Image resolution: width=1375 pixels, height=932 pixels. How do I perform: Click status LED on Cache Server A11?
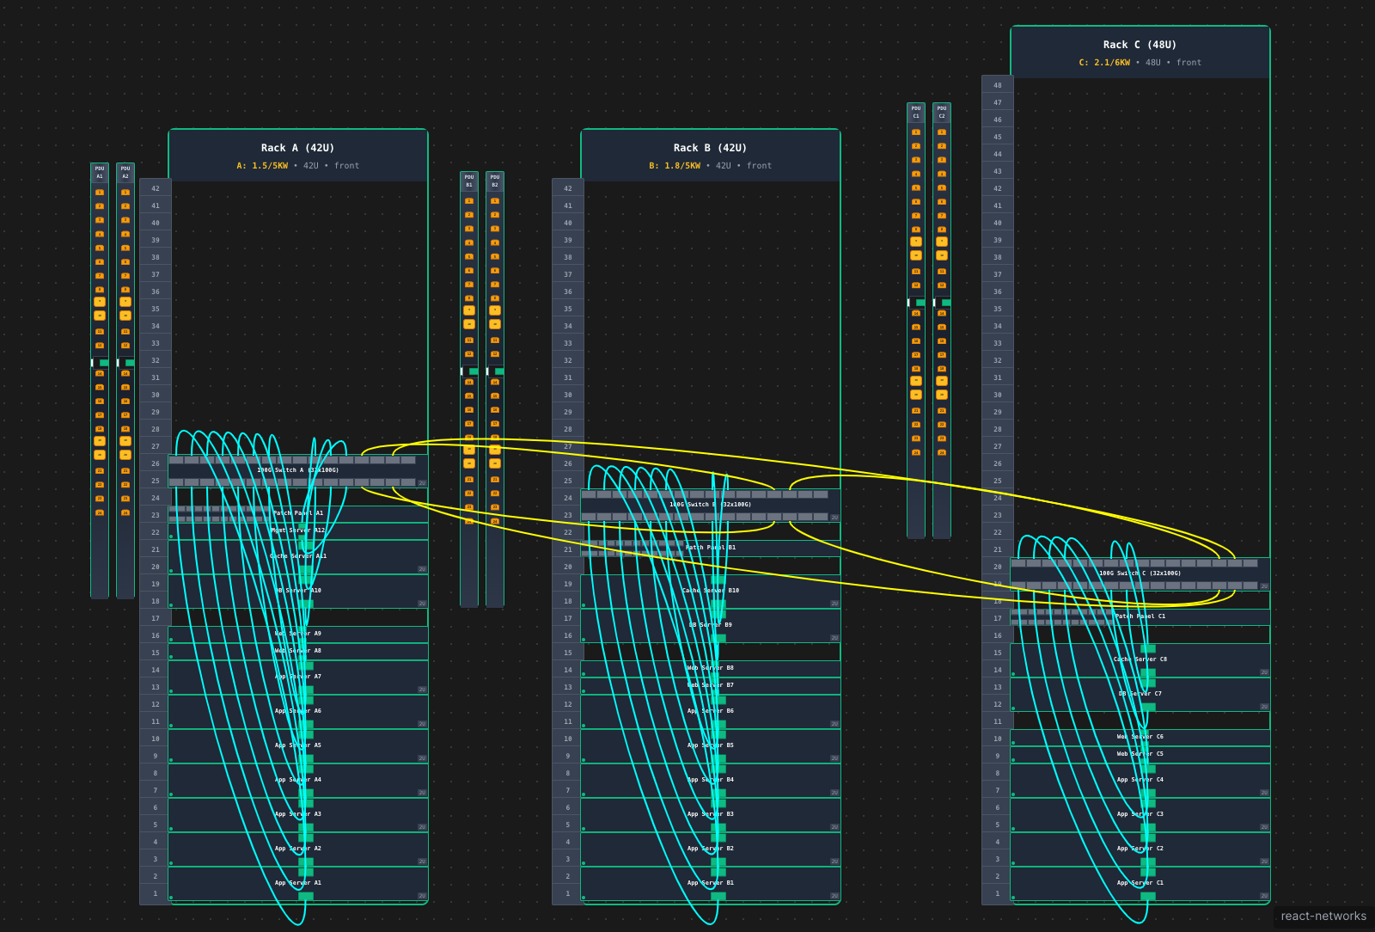click(171, 570)
